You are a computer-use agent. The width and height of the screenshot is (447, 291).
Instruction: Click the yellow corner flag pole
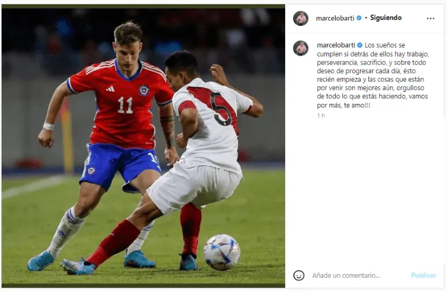[x=67, y=136]
